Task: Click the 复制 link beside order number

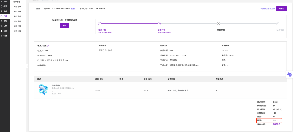Action: pyautogui.click(x=73, y=9)
